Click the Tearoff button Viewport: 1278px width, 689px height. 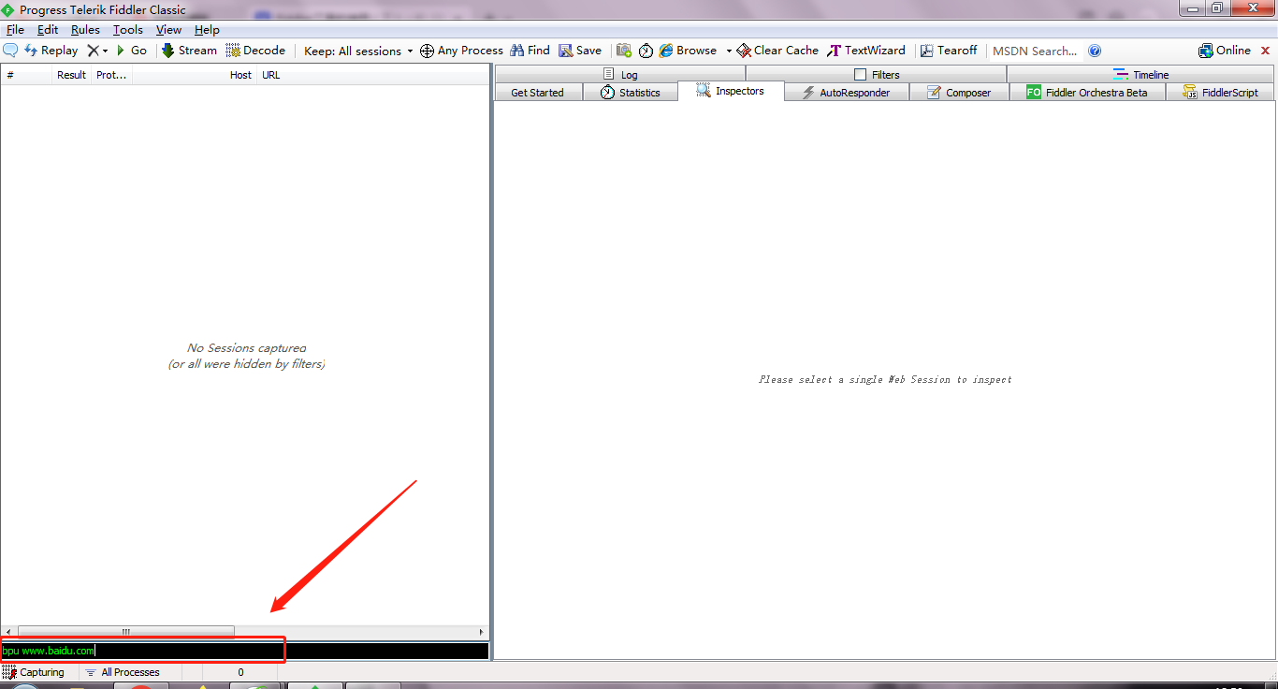948,51
